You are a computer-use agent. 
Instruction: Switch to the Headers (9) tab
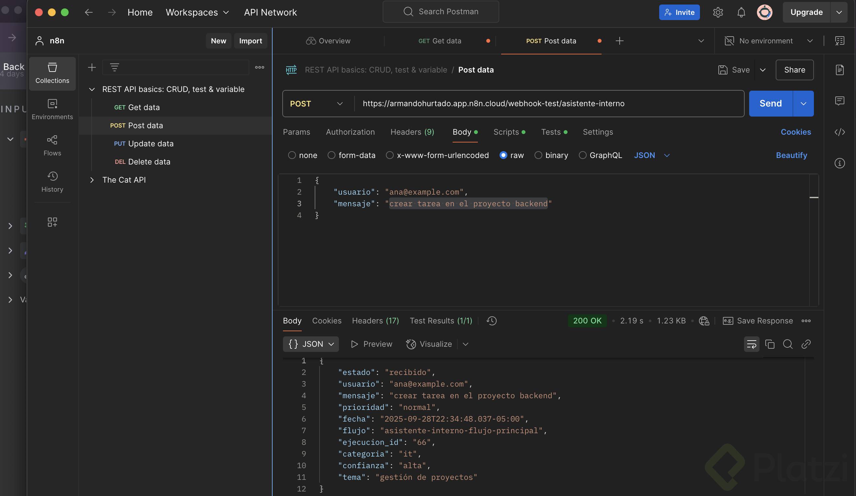412,132
